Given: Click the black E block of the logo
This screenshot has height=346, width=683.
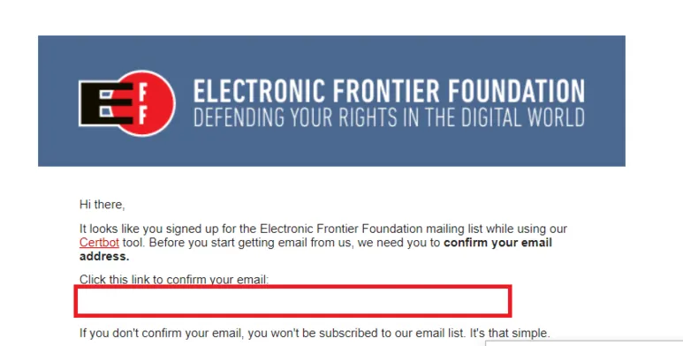Looking at the screenshot, I should (x=106, y=103).
